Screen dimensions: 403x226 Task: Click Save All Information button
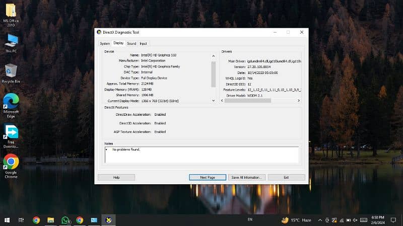(246, 177)
